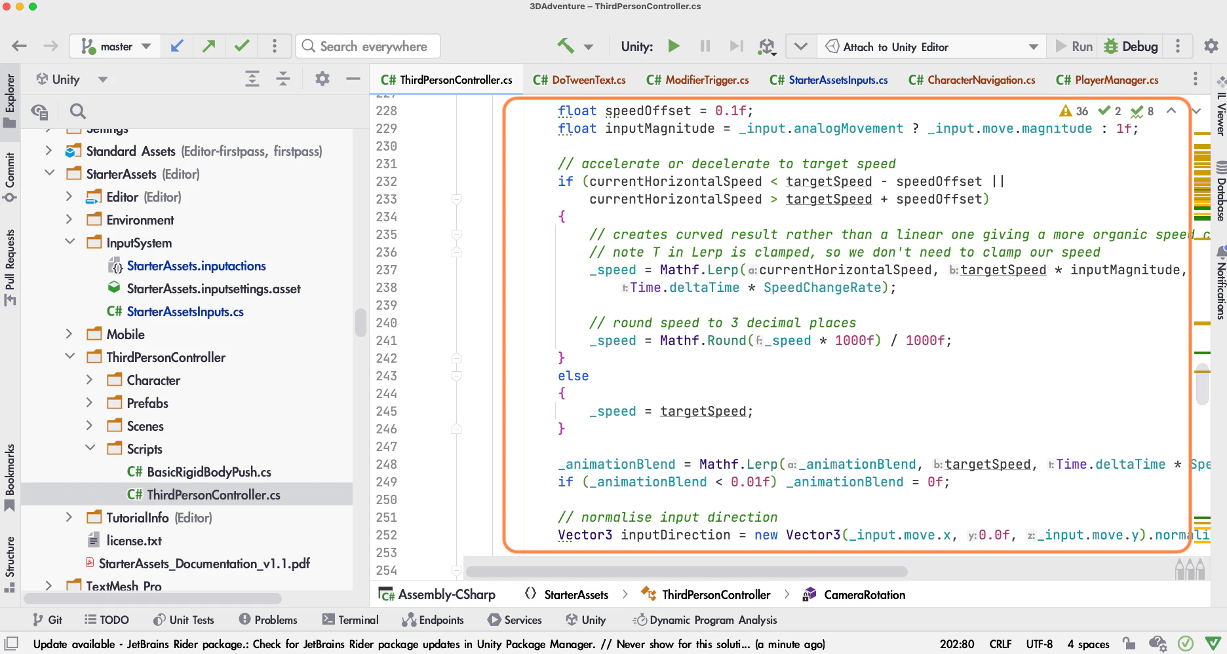Open the TODO tool window

click(107, 619)
